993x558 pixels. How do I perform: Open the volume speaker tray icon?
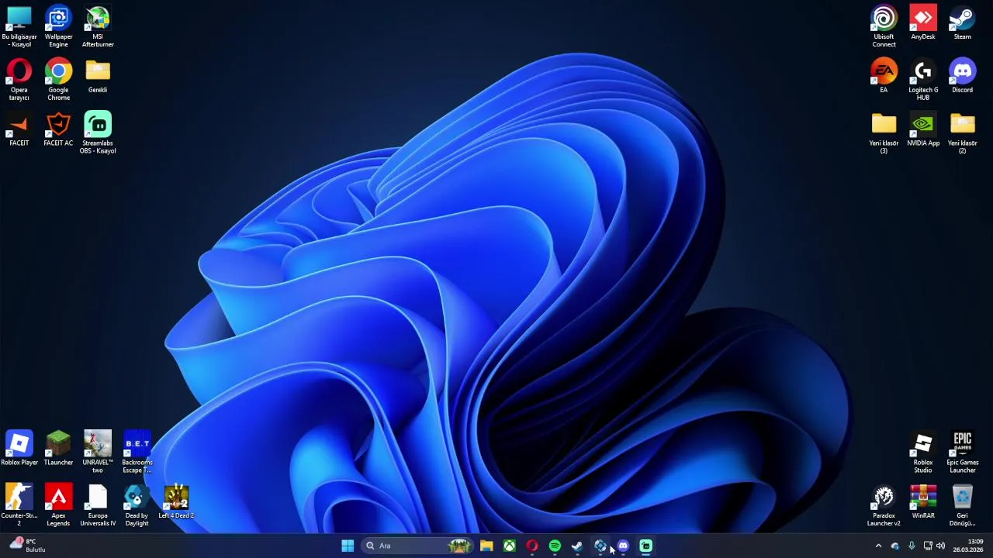941,546
